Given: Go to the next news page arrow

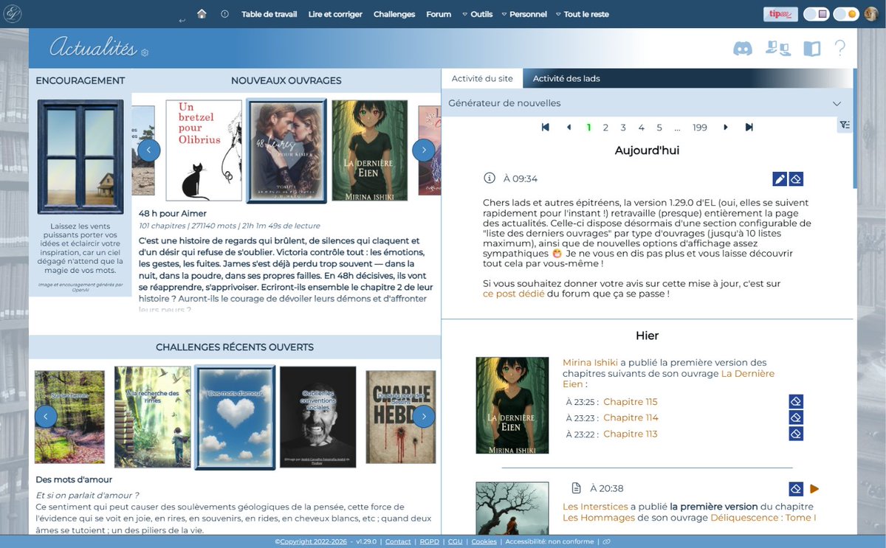Looking at the screenshot, I should click(x=726, y=128).
